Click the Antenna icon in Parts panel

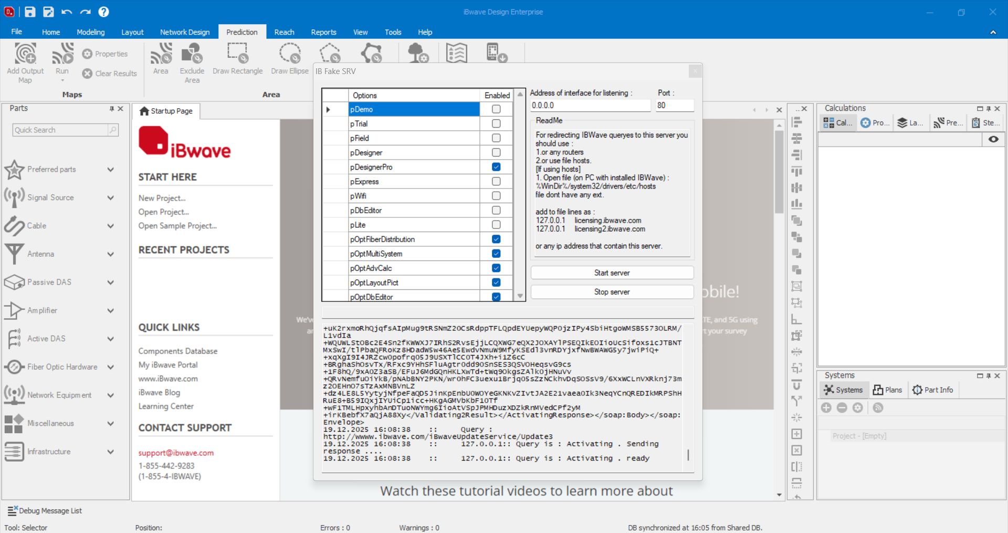point(14,254)
